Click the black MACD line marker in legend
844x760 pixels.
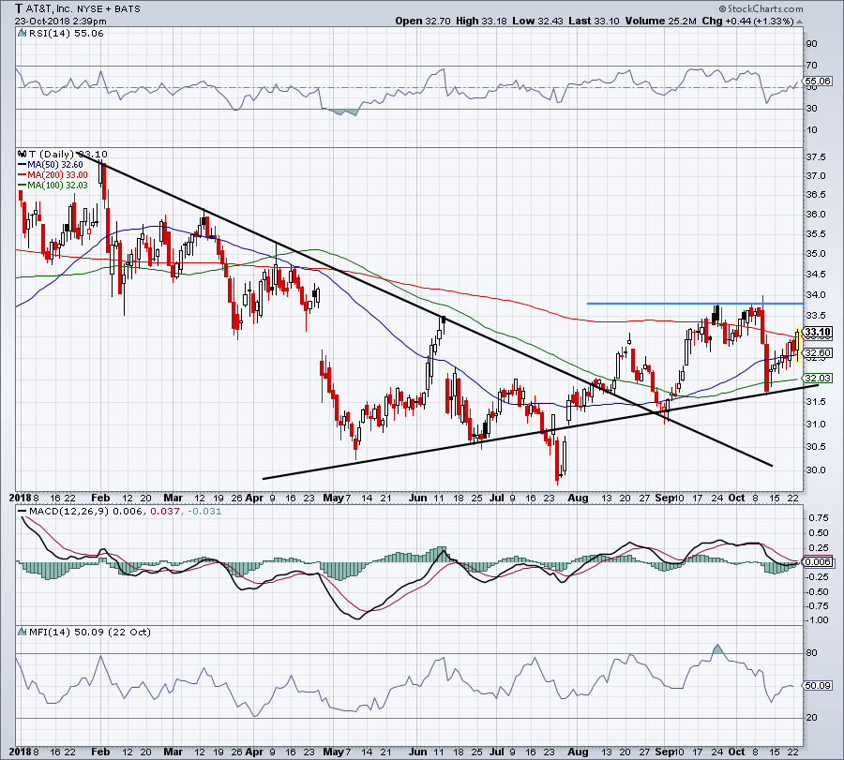pyautogui.click(x=23, y=511)
